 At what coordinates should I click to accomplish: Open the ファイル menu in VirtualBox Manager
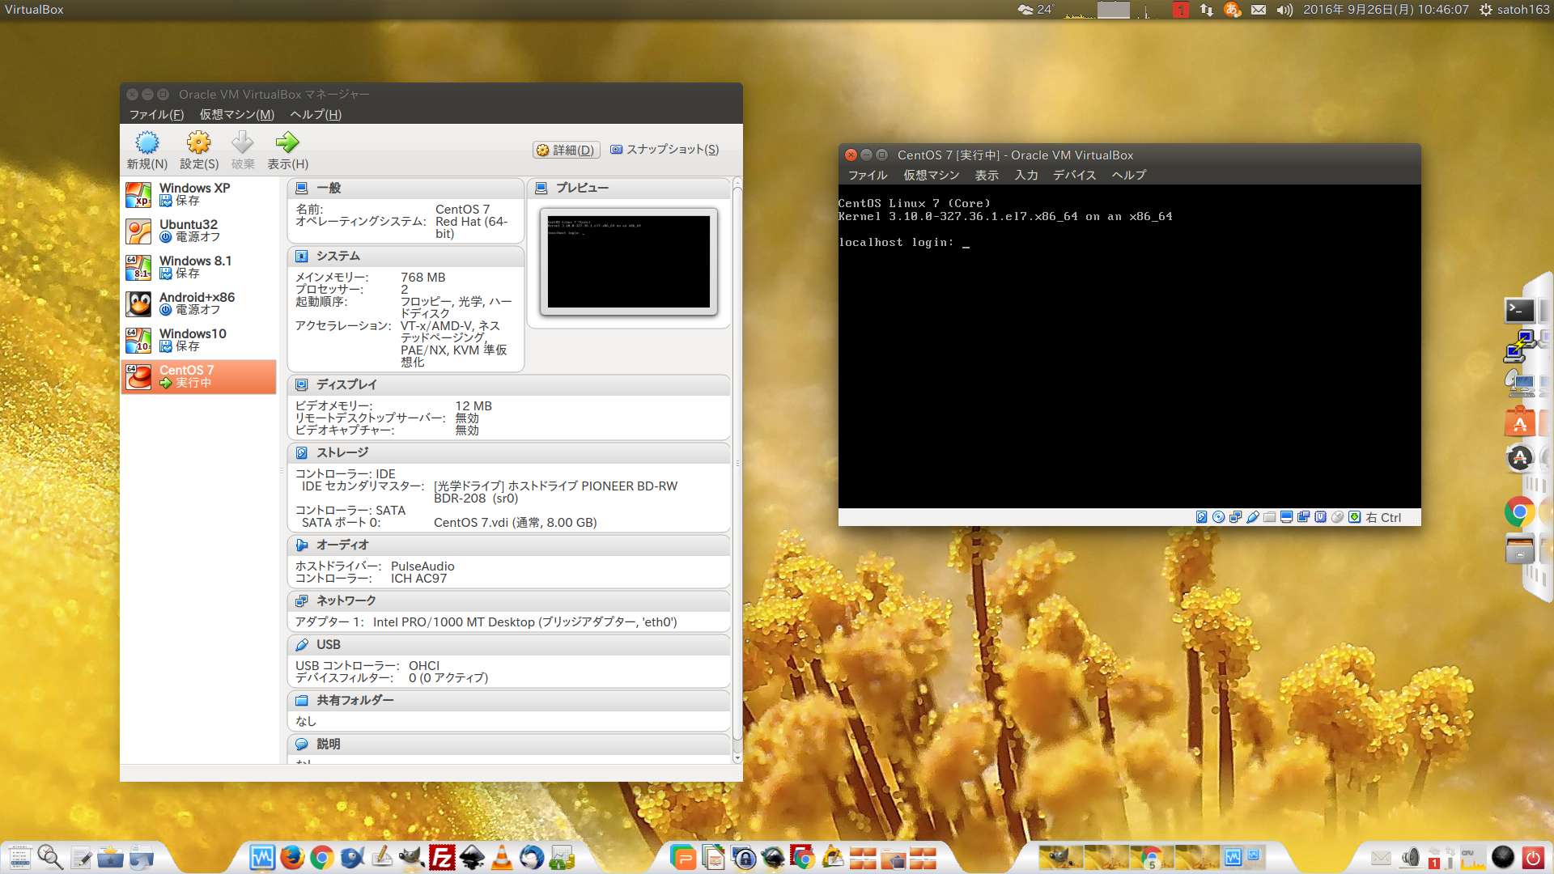pyautogui.click(x=156, y=114)
